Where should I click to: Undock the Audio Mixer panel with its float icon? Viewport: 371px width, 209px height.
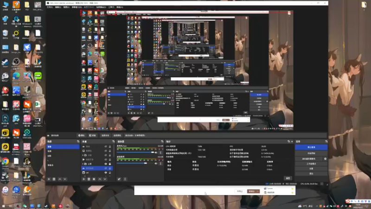click(x=162, y=142)
